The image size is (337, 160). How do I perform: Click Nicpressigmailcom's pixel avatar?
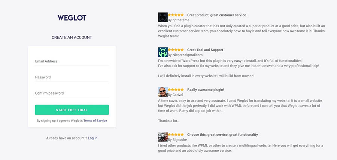pyautogui.click(x=163, y=52)
